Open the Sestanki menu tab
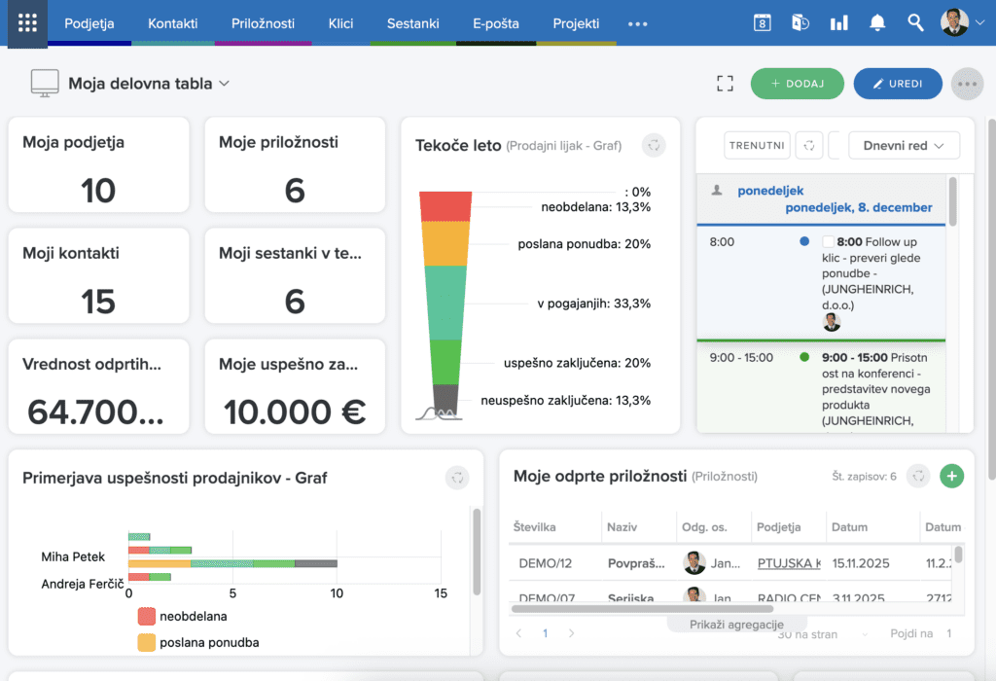 pos(412,23)
